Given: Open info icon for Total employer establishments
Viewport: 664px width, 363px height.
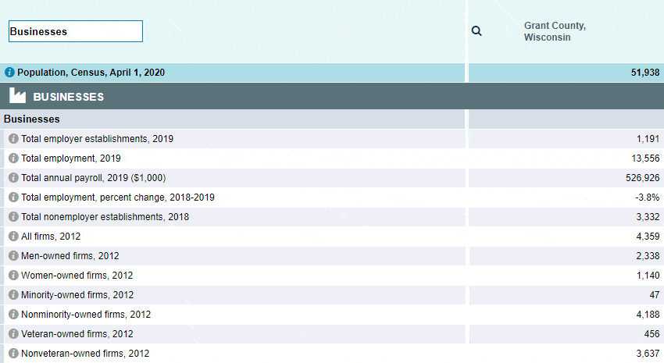Looking at the screenshot, I should coord(13,139).
